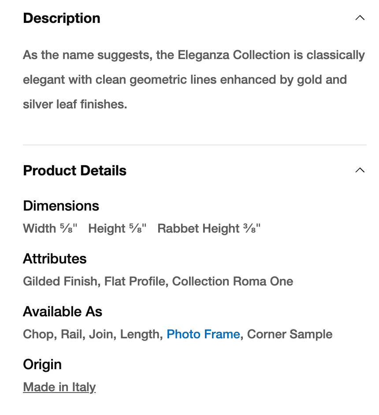This screenshot has height=415, width=379.
Task: Select the Width ⅝" dimension text
Action: 50,229
